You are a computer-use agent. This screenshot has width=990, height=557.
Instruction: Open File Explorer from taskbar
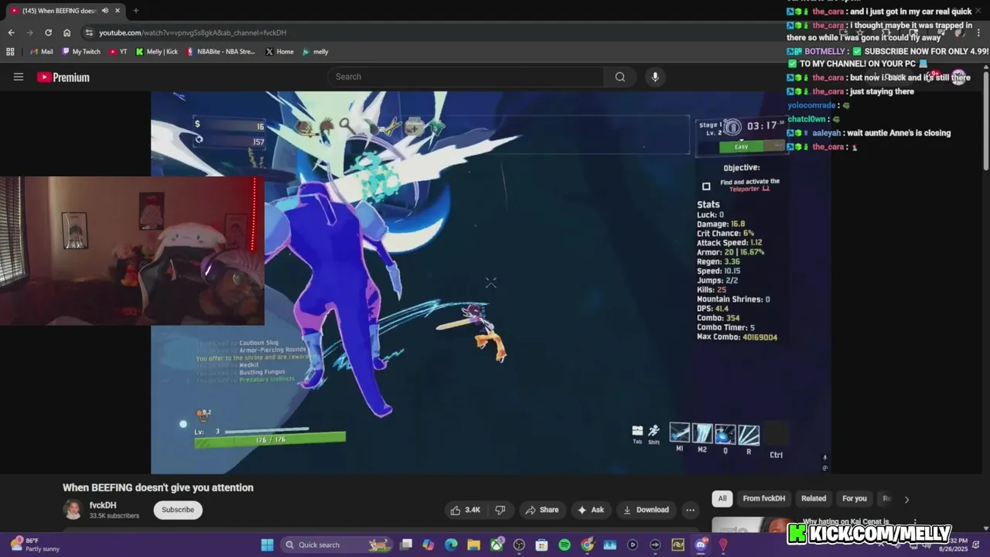(x=473, y=545)
